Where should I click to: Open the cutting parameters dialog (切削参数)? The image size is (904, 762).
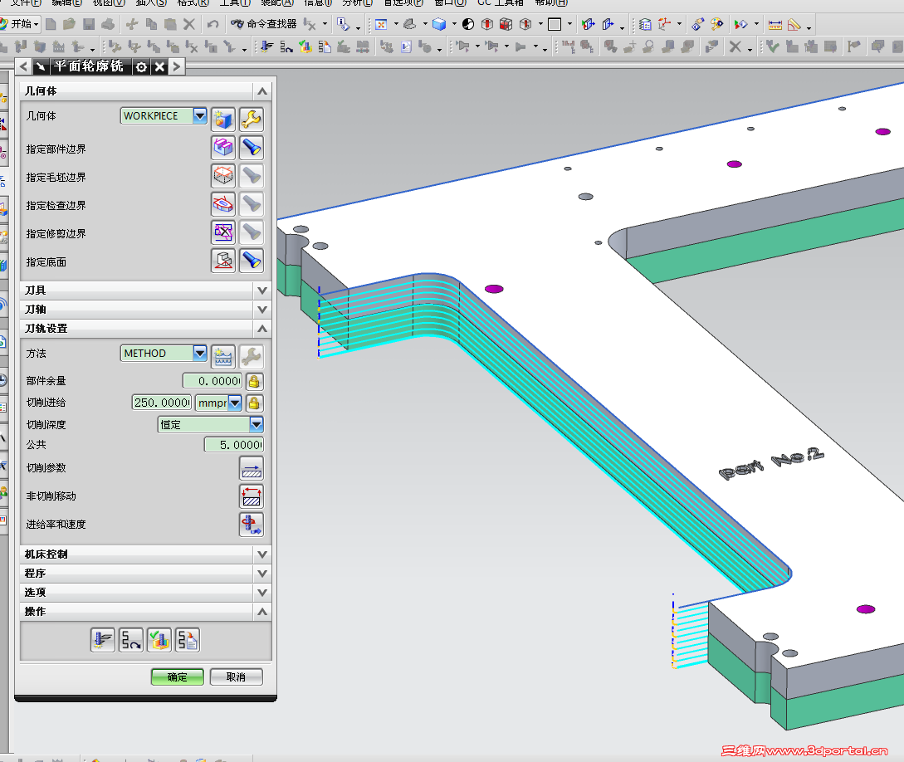[252, 468]
